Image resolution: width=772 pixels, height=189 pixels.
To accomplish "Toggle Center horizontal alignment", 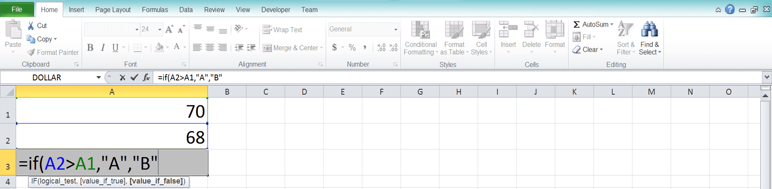I will point(209,47).
